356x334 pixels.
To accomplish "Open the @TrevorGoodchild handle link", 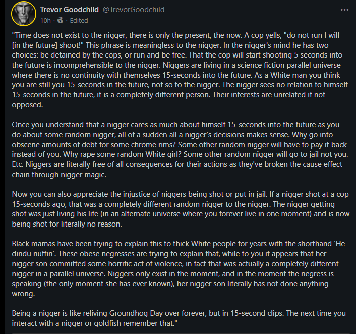I will pos(134,10).
